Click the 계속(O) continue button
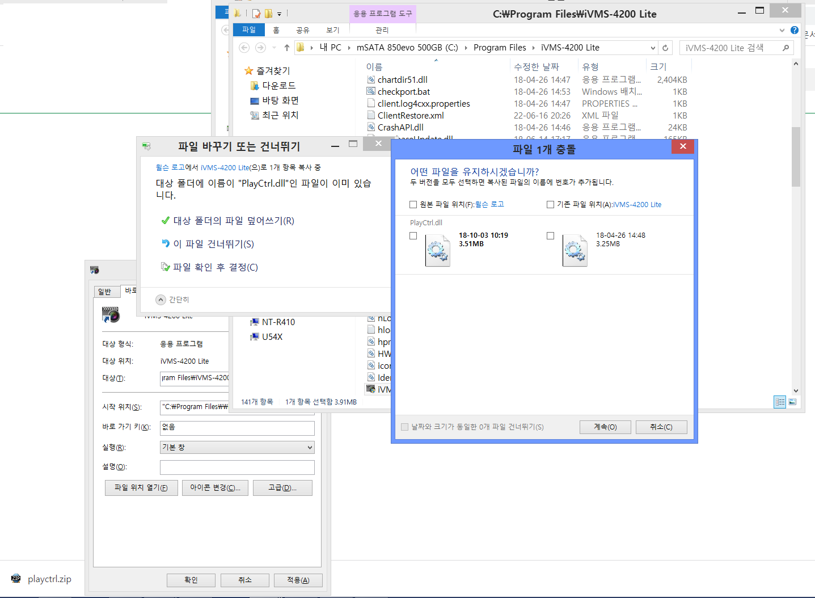The image size is (815, 598). click(x=605, y=427)
